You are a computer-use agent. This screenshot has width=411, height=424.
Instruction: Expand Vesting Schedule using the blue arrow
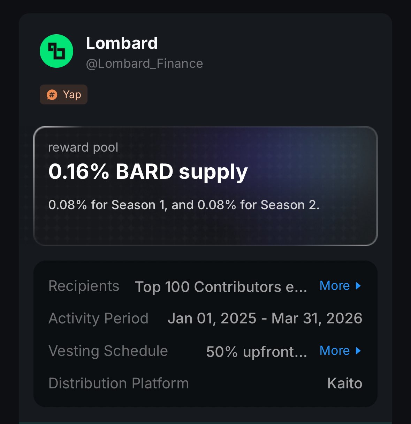[x=358, y=351]
